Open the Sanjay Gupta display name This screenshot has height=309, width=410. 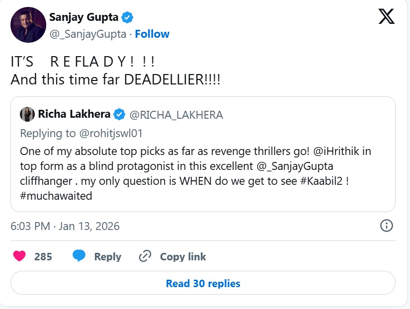coord(83,17)
